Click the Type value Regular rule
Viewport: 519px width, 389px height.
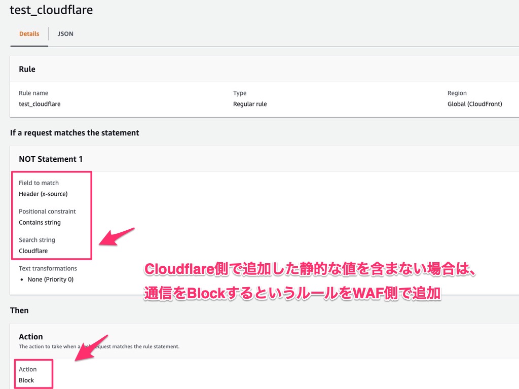[x=250, y=103]
